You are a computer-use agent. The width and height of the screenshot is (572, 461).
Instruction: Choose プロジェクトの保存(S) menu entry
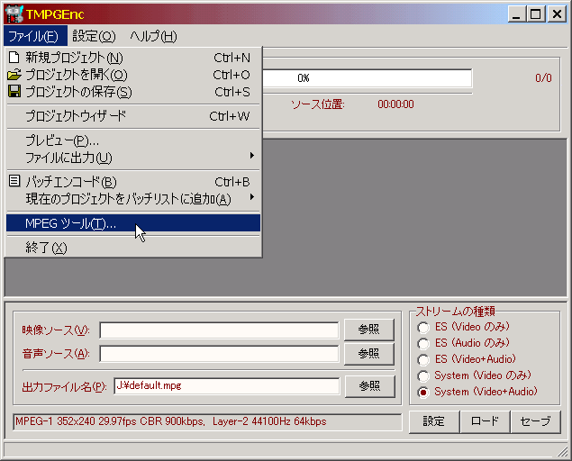[133, 92]
